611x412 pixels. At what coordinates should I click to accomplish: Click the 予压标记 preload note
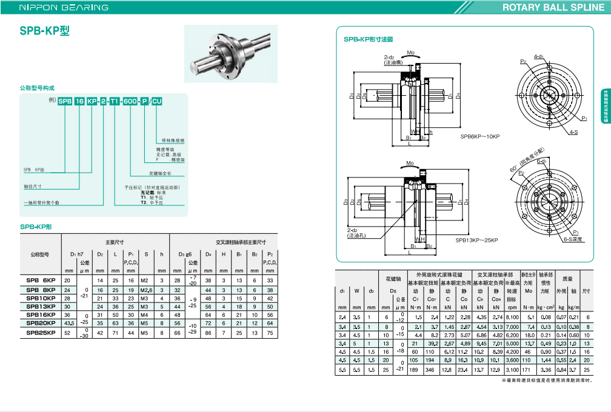(x=152, y=188)
